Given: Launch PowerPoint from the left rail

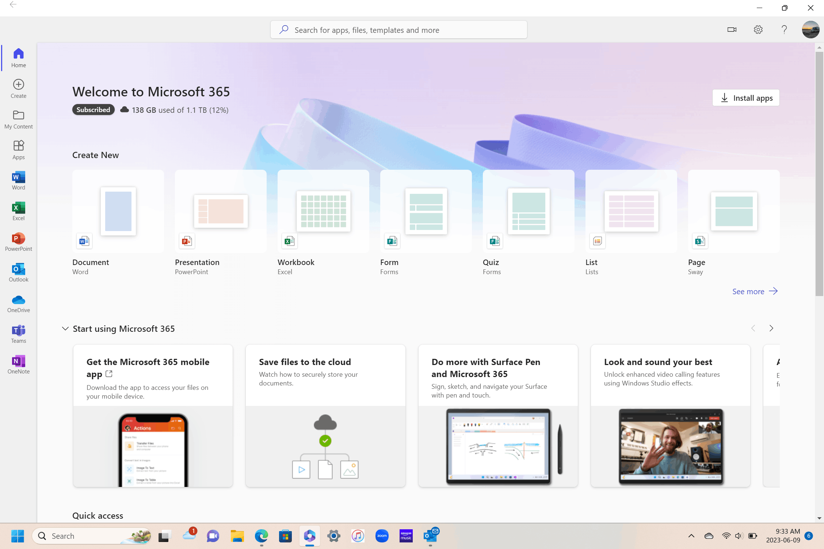Looking at the screenshot, I should (18, 242).
